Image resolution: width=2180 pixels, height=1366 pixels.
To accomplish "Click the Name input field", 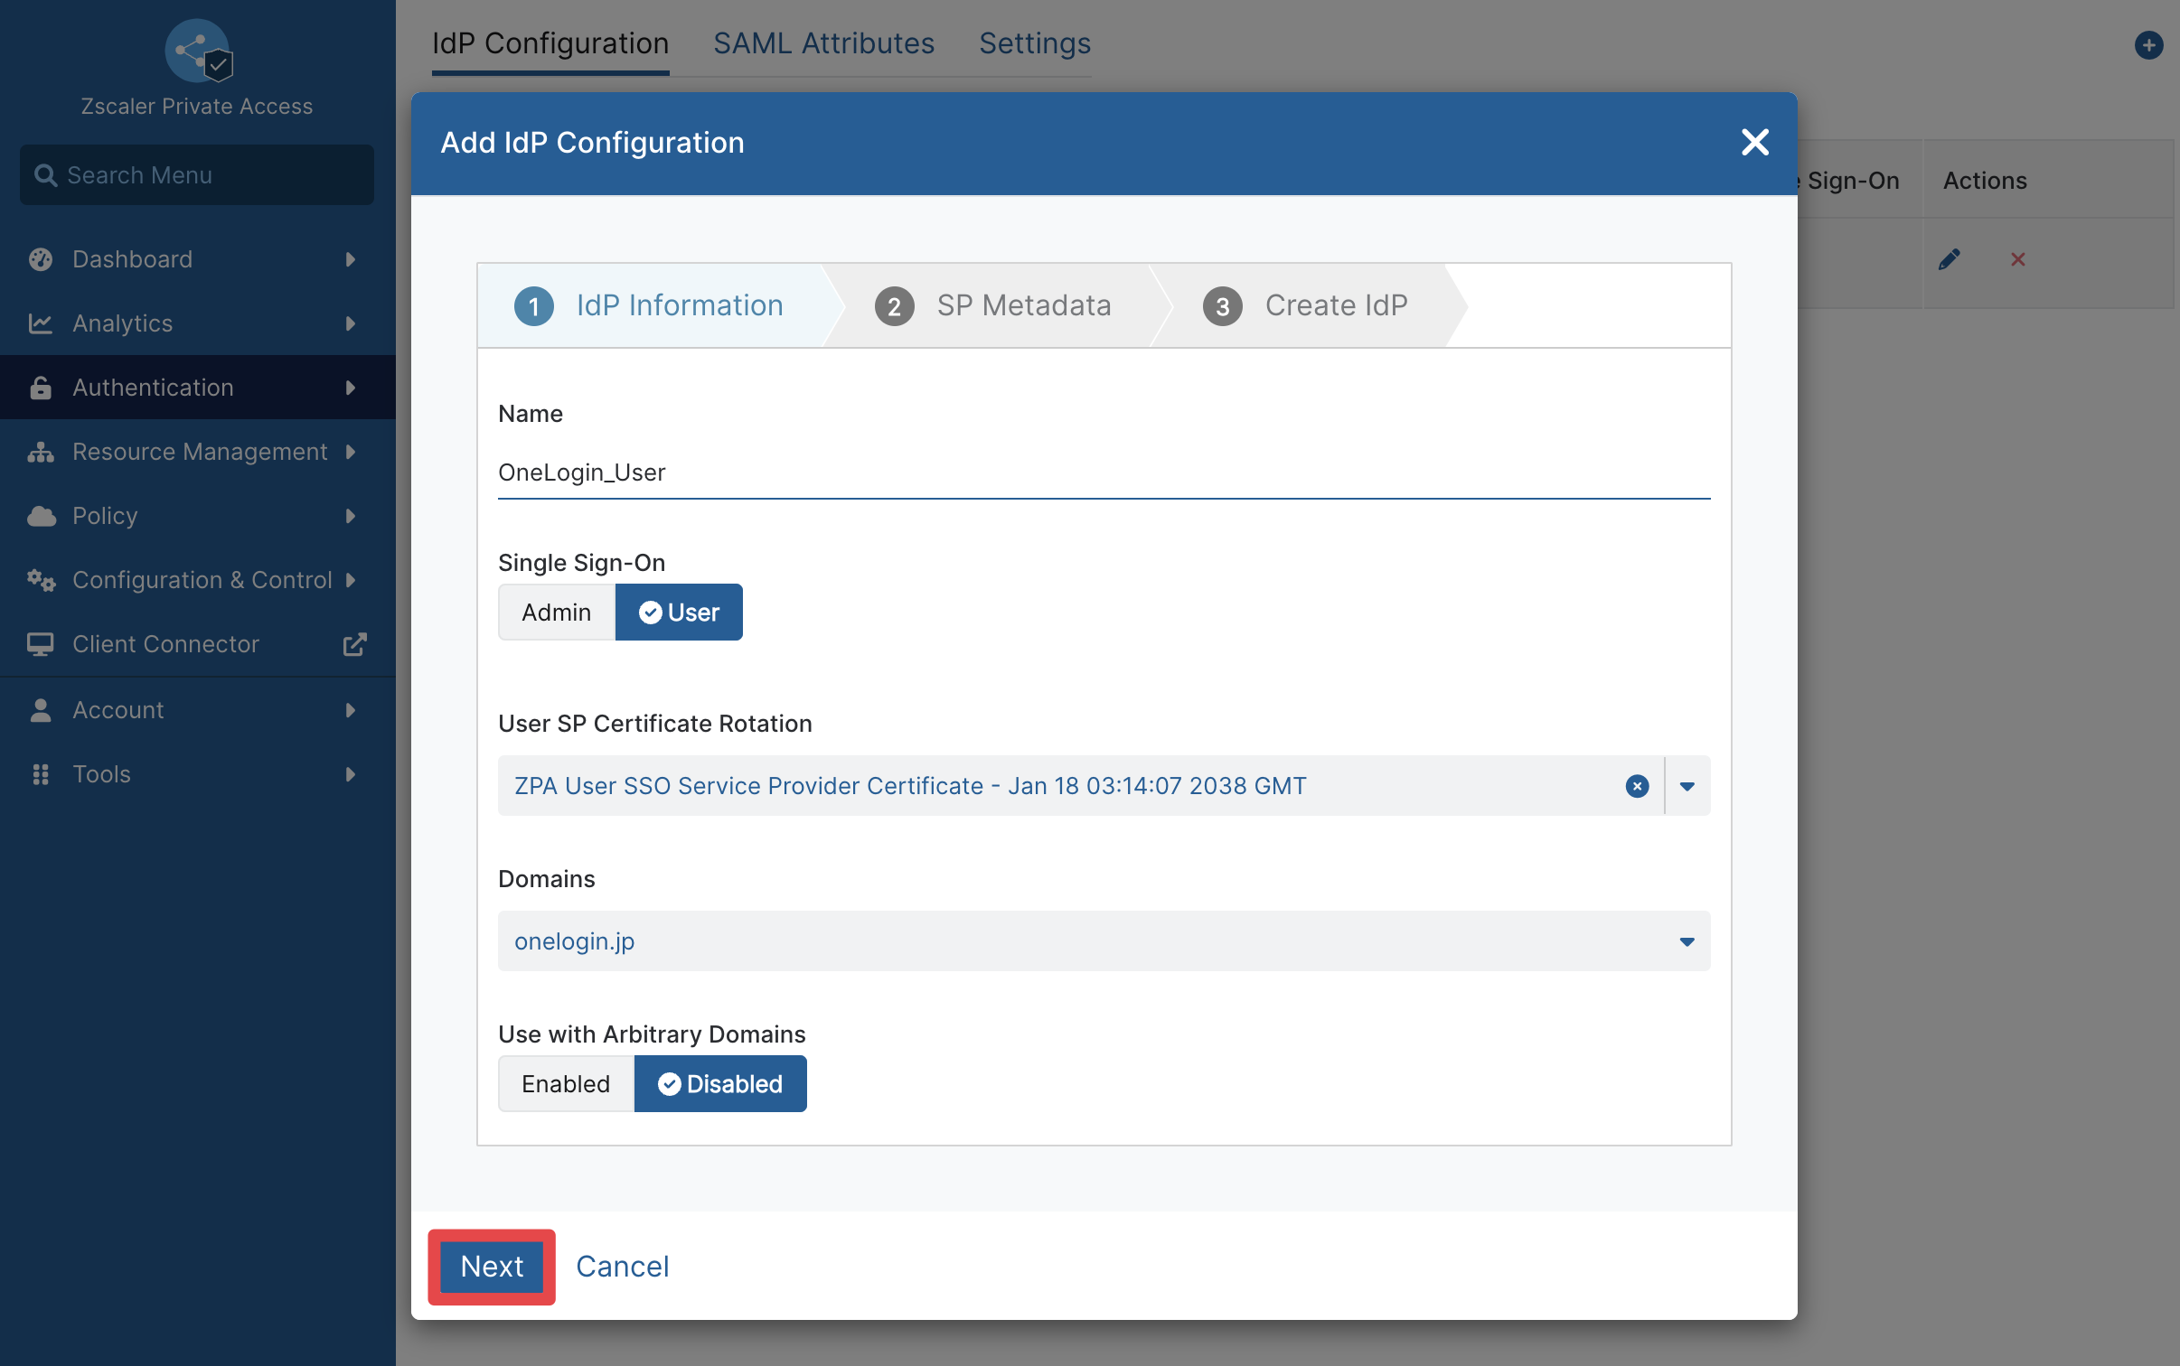I will (1104, 472).
